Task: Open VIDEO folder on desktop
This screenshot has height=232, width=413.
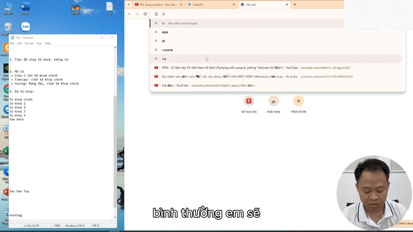Action: (x=76, y=9)
